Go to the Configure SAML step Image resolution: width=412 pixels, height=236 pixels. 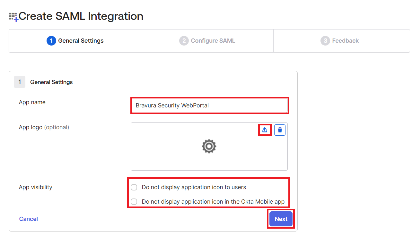(213, 41)
